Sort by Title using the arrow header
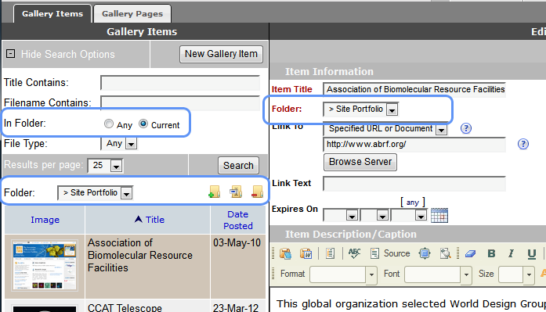Image resolution: width=546 pixels, height=312 pixels. pos(150,220)
